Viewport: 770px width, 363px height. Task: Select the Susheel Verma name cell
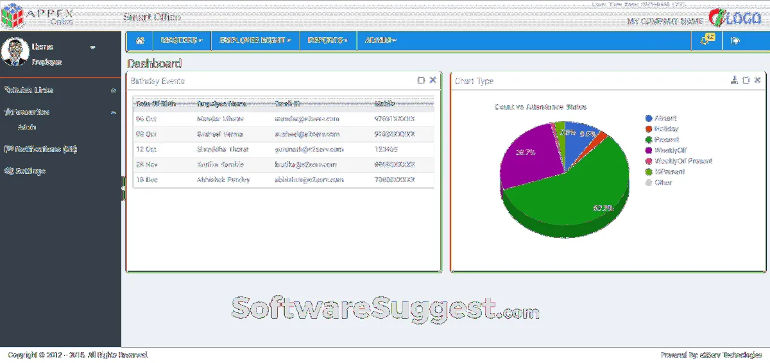(221, 135)
